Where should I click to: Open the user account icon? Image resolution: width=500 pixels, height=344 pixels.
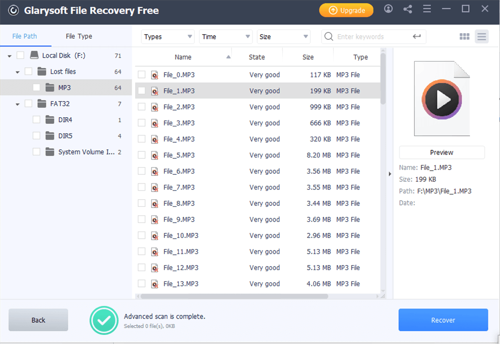tap(389, 9)
